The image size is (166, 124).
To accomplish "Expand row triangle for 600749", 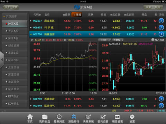I will pyautogui.click(x=31, y=99).
